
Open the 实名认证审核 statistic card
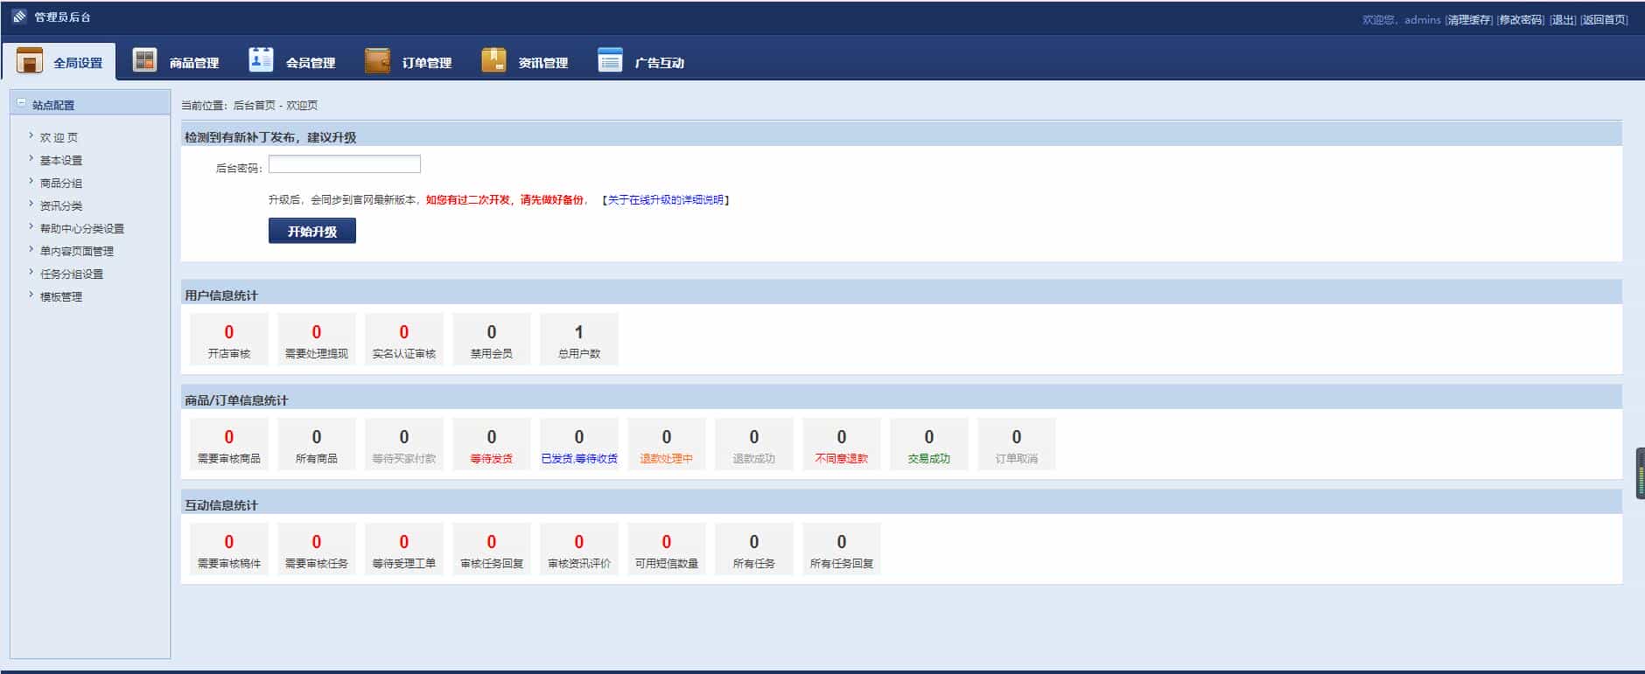click(404, 339)
